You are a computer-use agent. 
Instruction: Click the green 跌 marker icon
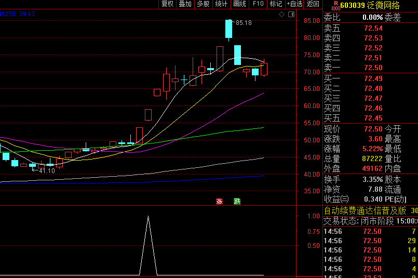click(x=237, y=201)
